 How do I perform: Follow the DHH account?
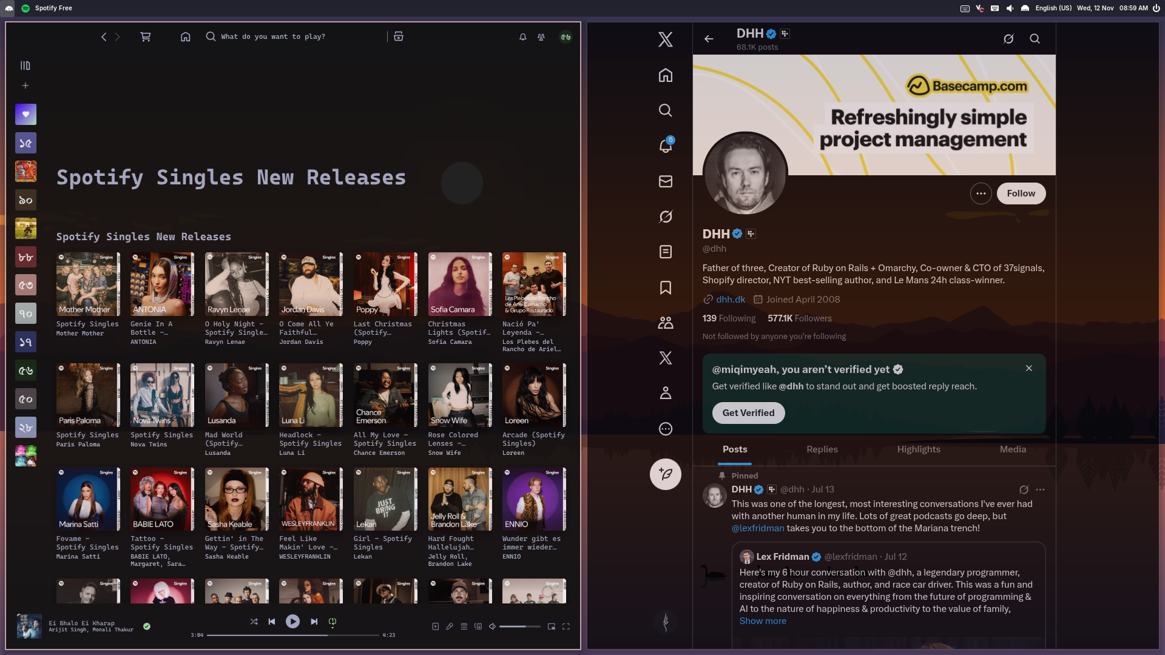(1021, 193)
